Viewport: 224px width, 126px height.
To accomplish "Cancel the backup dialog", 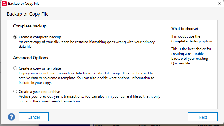I will click(x=34, y=117).
